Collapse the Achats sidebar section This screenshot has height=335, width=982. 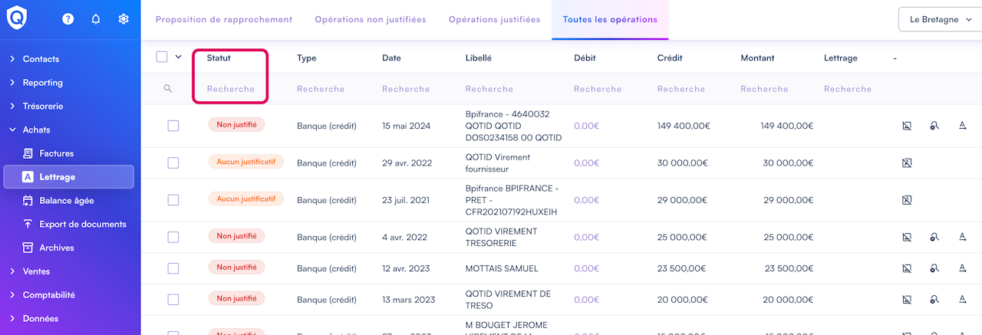pos(36,130)
